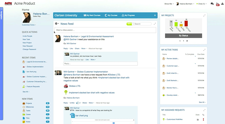The width and height of the screenshot is (225, 124).
Task: Open the discussions chat bubble icon
Action: pyautogui.click(x=212, y=4)
